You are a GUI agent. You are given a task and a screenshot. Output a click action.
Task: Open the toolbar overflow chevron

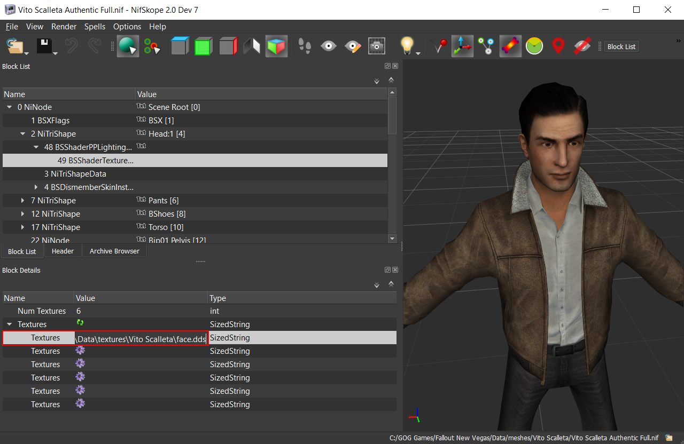[x=679, y=40]
